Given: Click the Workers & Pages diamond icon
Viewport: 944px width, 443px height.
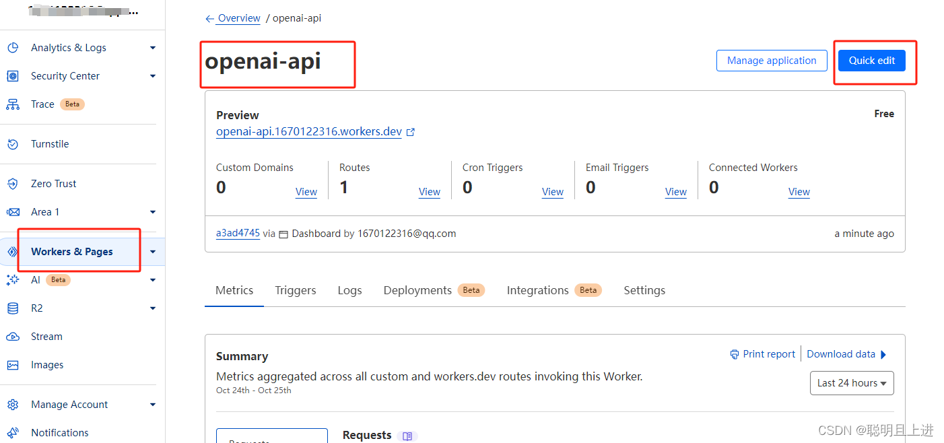Looking at the screenshot, I should (13, 252).
